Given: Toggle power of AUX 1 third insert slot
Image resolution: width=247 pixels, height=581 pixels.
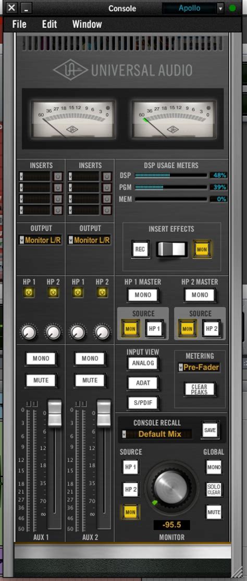Looking at the screenshot, I should [57, 199].
